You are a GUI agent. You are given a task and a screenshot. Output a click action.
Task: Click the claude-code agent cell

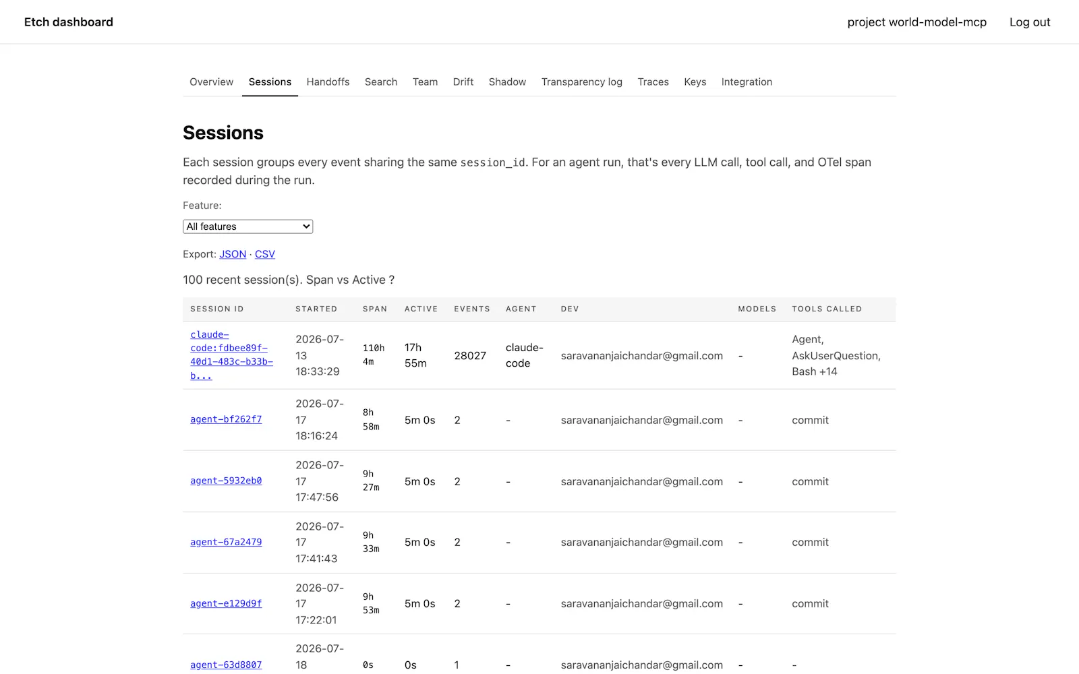524,355
